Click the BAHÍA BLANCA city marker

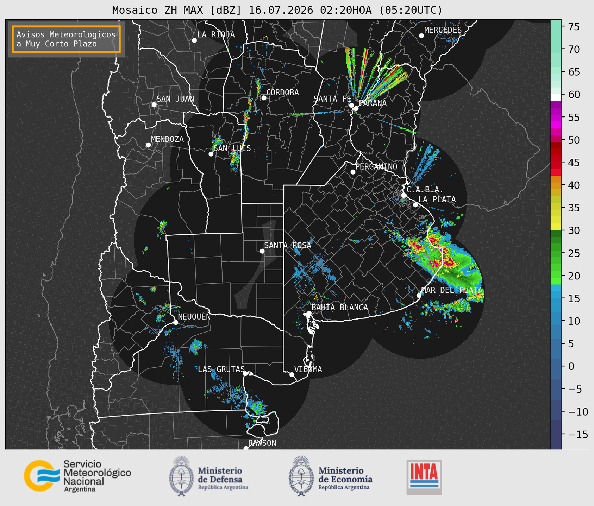309,313
